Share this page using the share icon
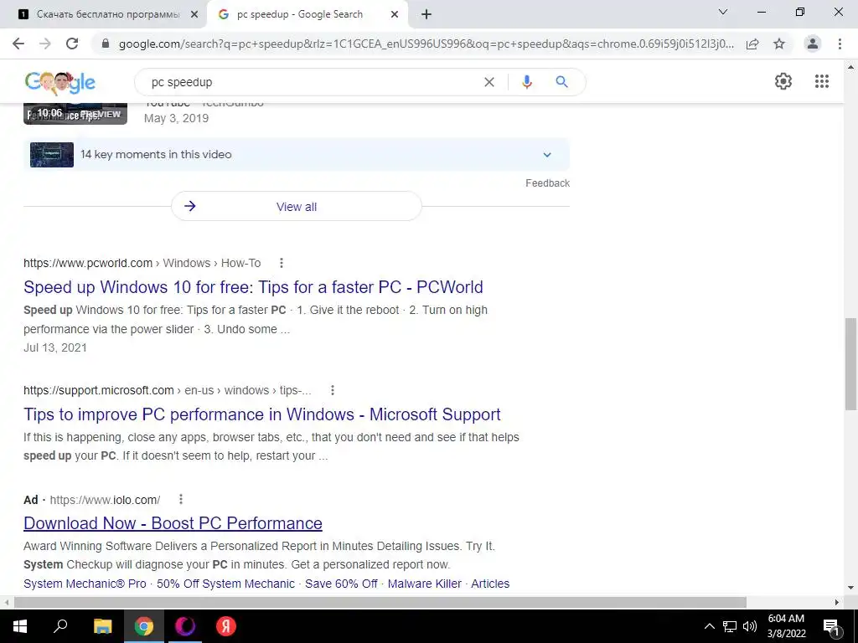 click(752, 44)
